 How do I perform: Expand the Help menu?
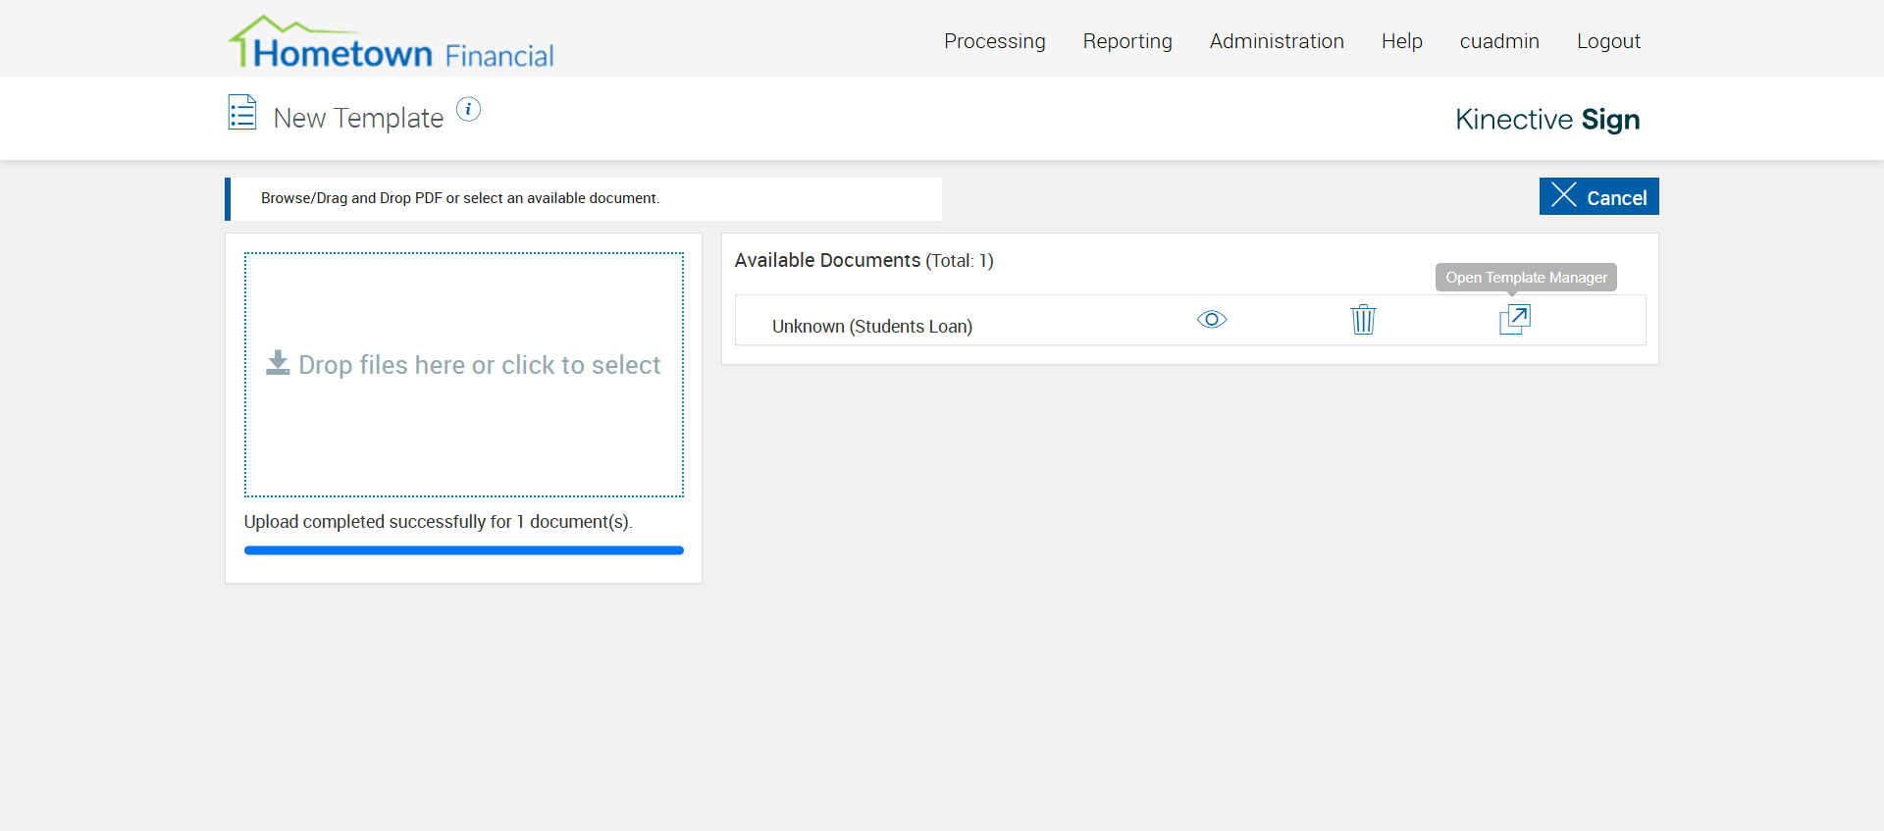tap(1401, 41)
